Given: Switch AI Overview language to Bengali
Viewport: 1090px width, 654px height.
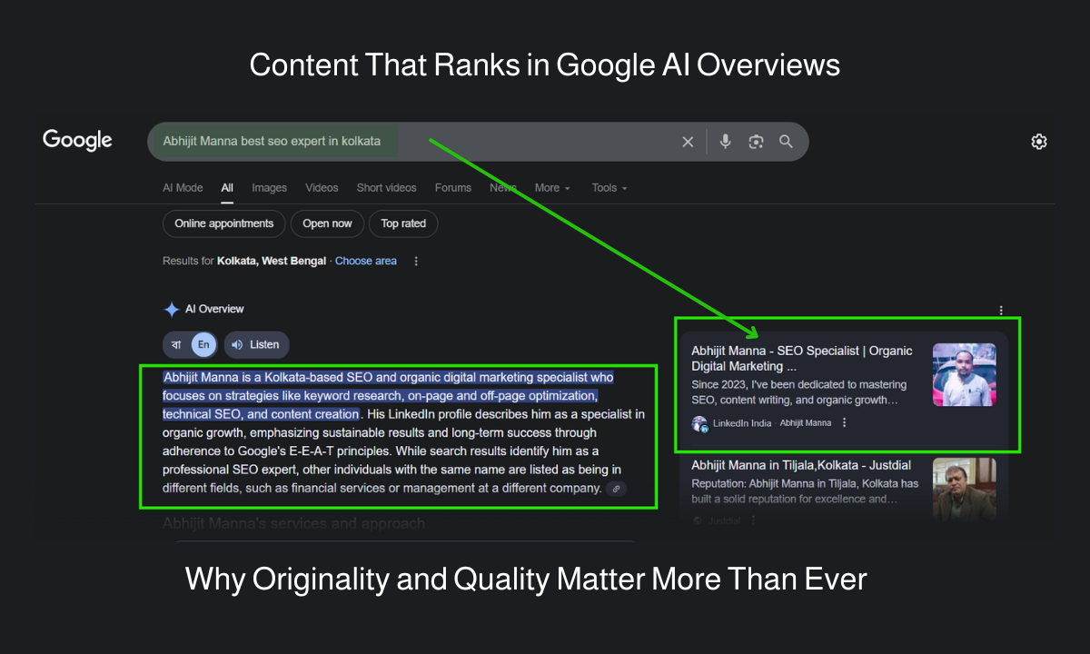Looking at the screenshot, I should coord(176,344).
